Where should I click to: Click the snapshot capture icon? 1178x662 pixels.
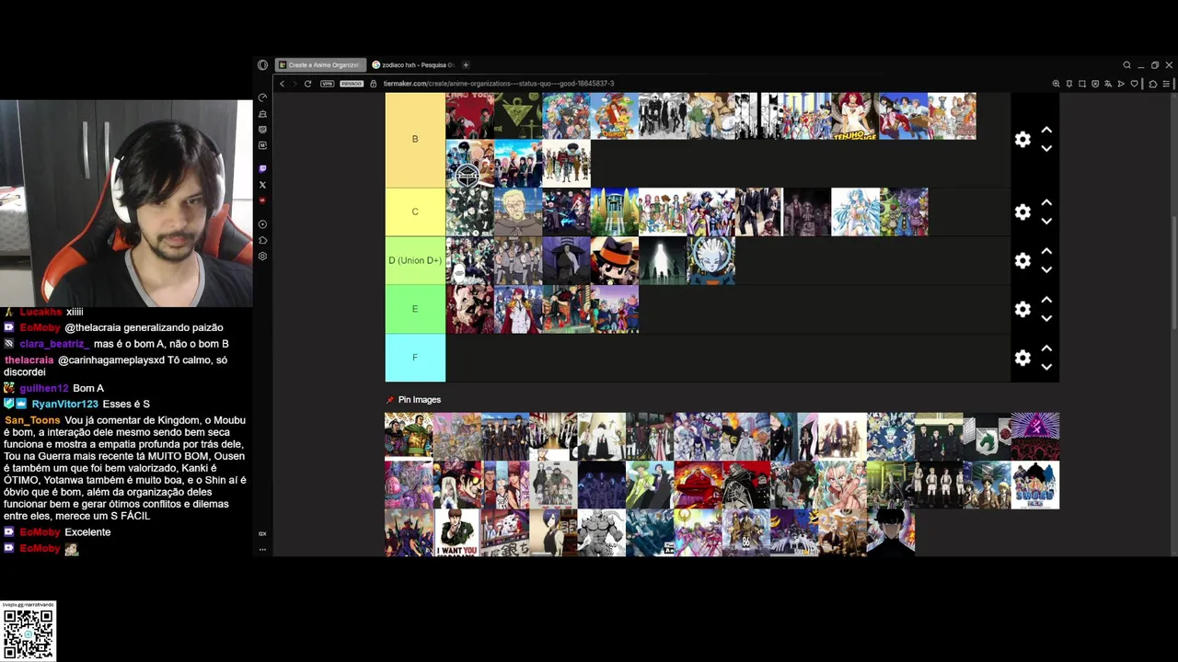coord(1082,84)
